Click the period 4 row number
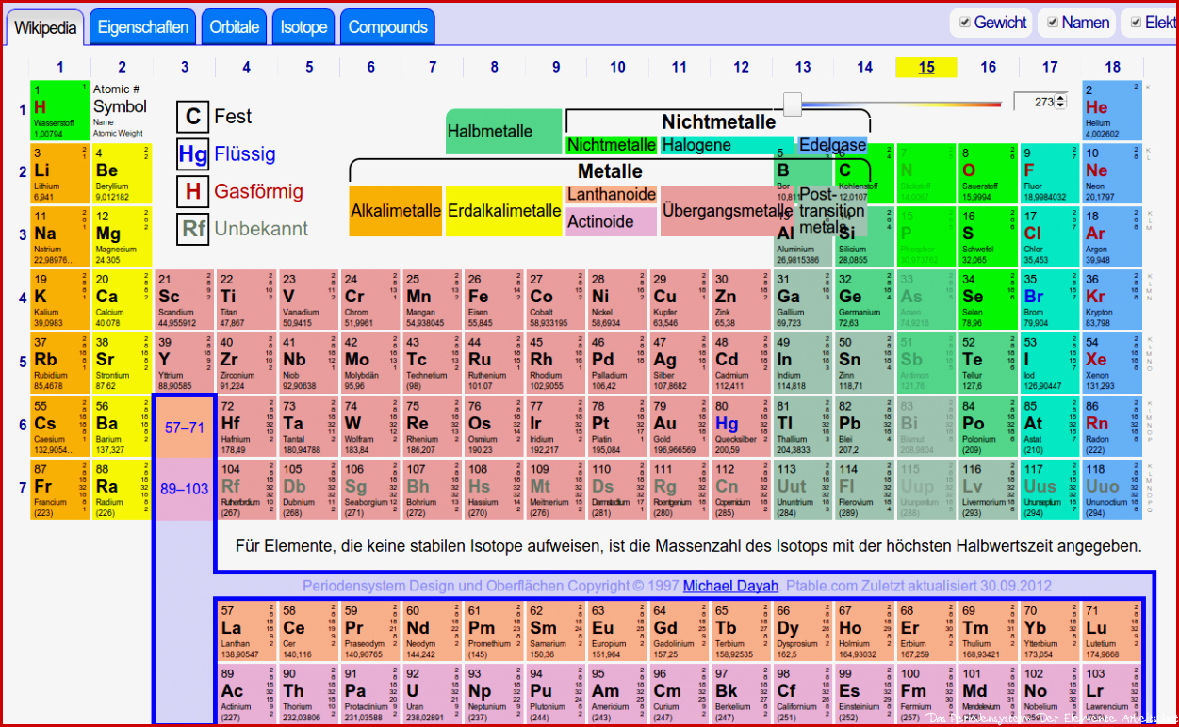 click(23, 299)
